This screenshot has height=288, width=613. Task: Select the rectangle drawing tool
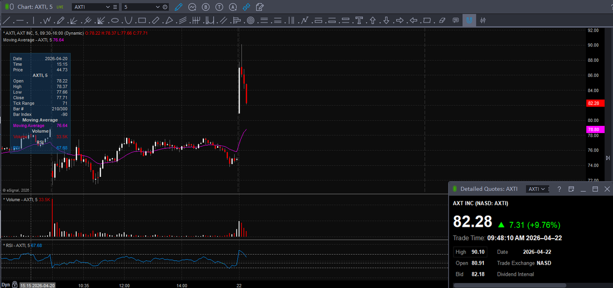(142, 20)
